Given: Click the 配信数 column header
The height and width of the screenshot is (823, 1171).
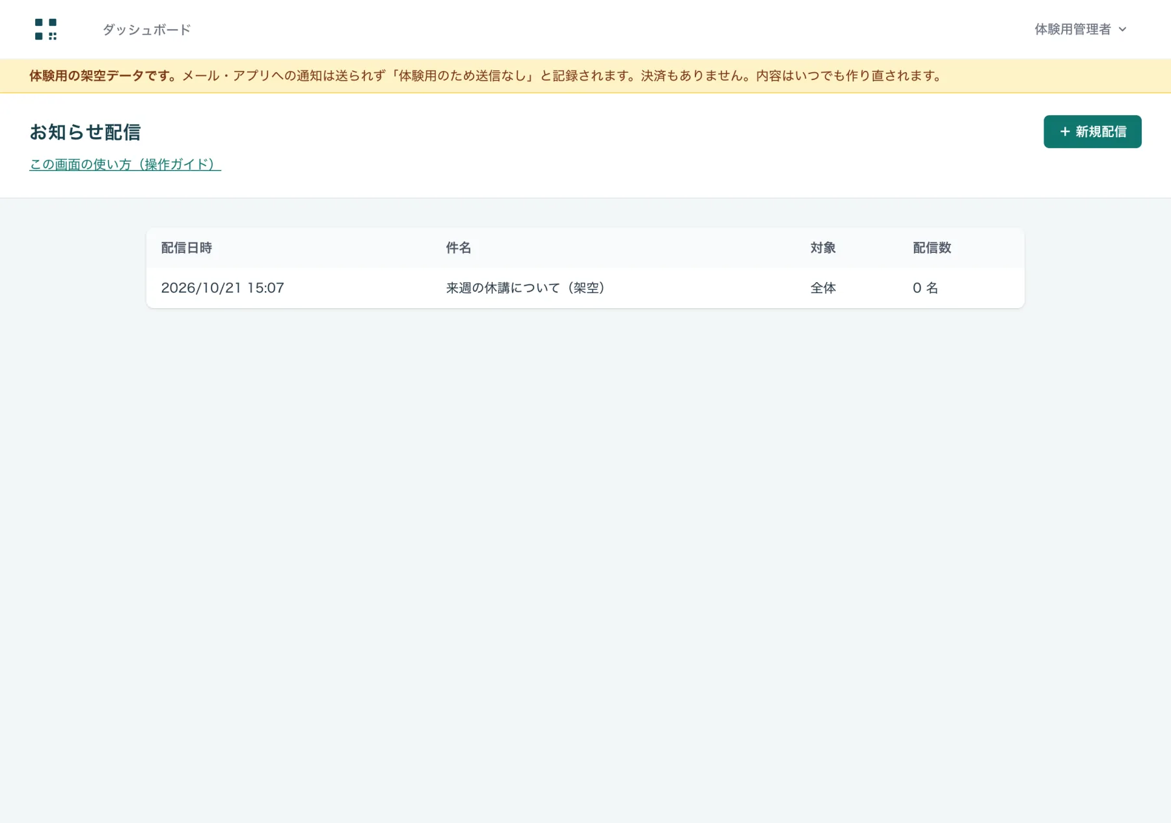Looking at the screenshot, I should tap(932, 248).
